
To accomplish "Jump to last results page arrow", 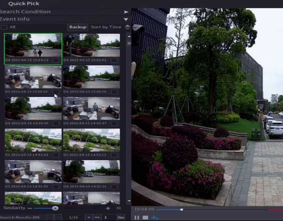I will (x=97, y=217).
